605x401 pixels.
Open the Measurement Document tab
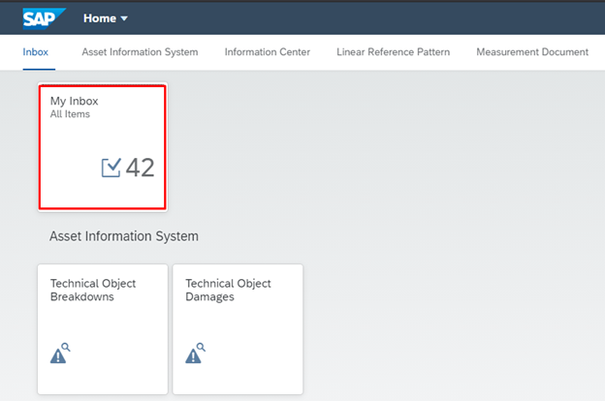[531, 51]
